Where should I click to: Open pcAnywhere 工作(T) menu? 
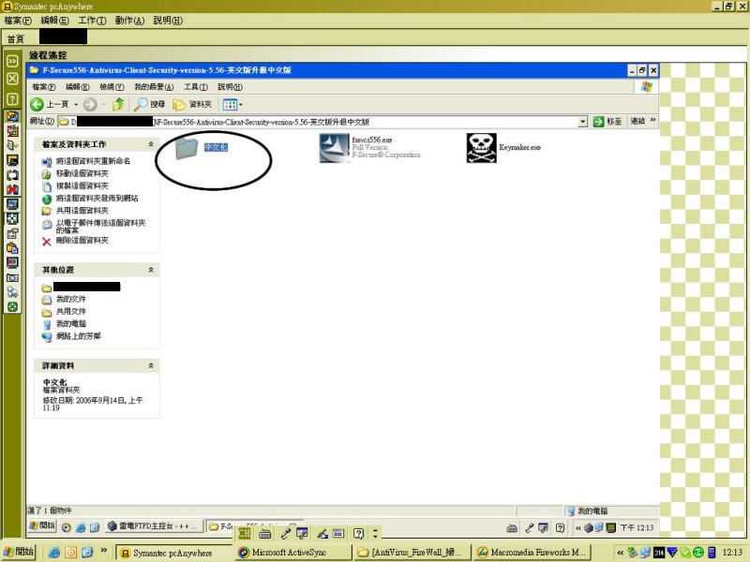tap(92, 21)
